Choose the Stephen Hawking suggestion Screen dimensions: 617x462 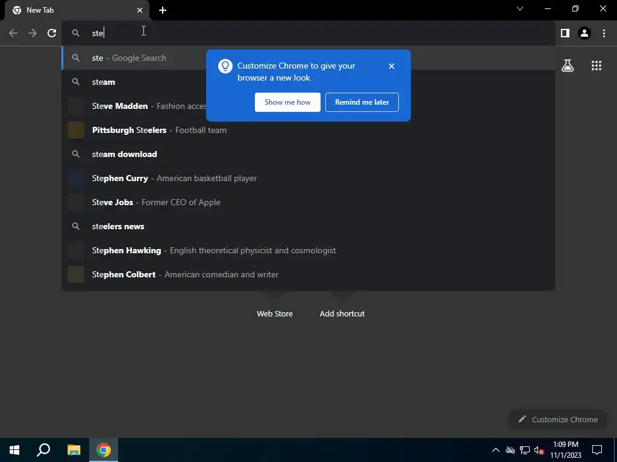coord(308,250)
